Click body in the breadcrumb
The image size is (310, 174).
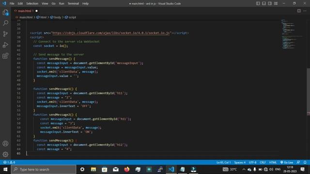(57, 17)
